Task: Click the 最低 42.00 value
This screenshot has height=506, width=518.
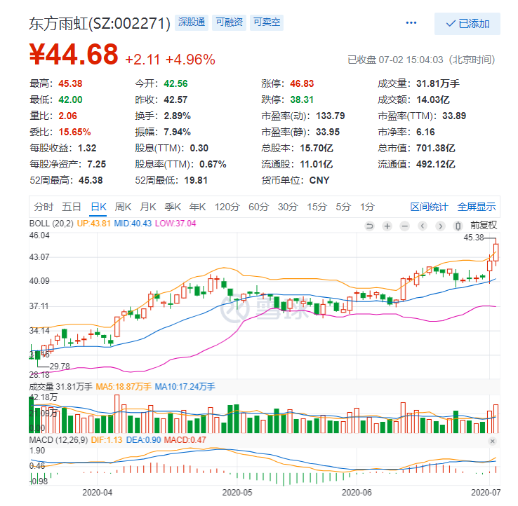Action: tap(70, 100)
